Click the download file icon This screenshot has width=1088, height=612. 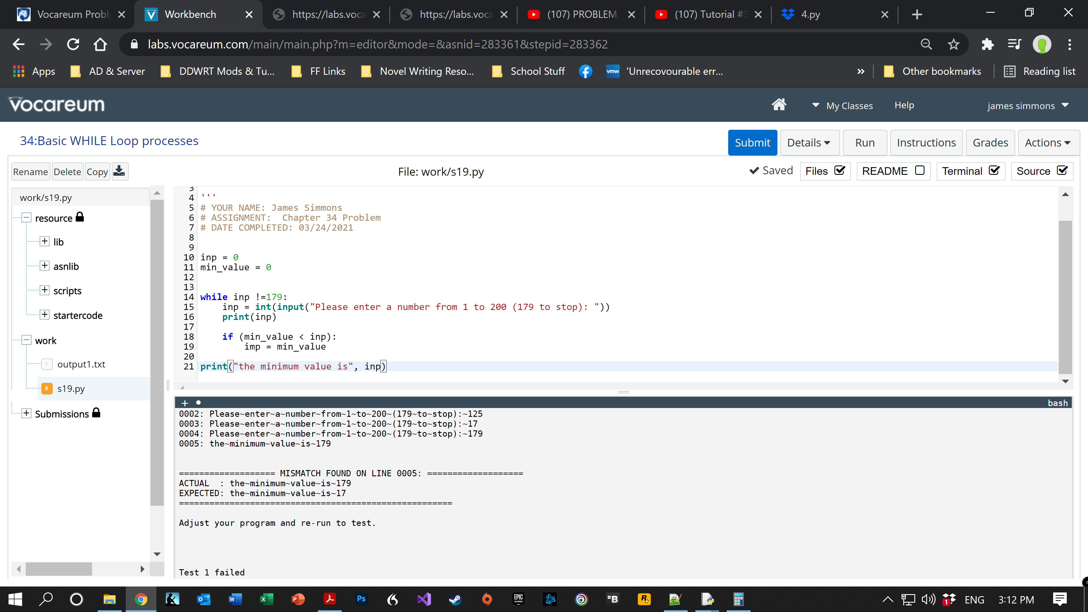tap(120, 171)
